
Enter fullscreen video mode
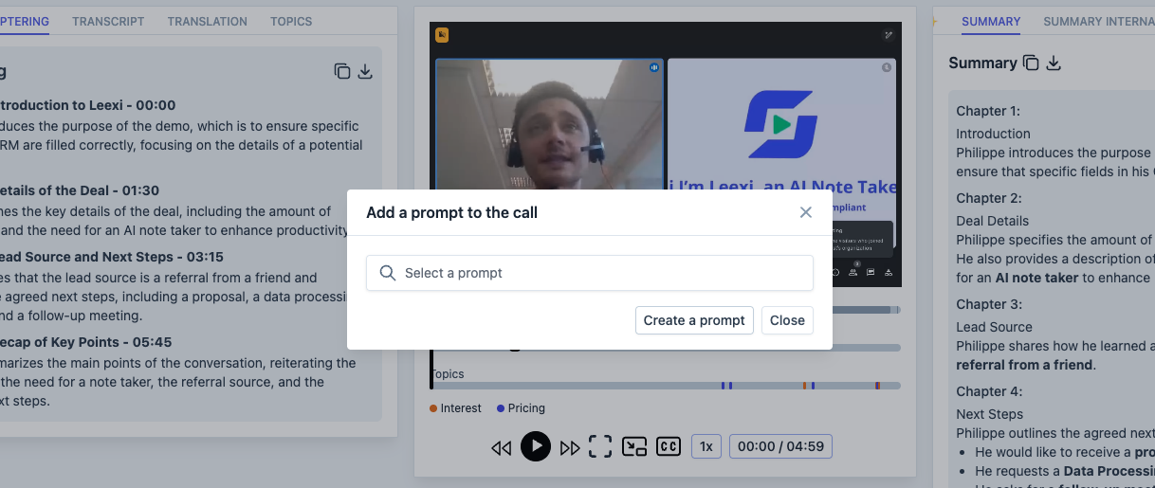[600, 446]
